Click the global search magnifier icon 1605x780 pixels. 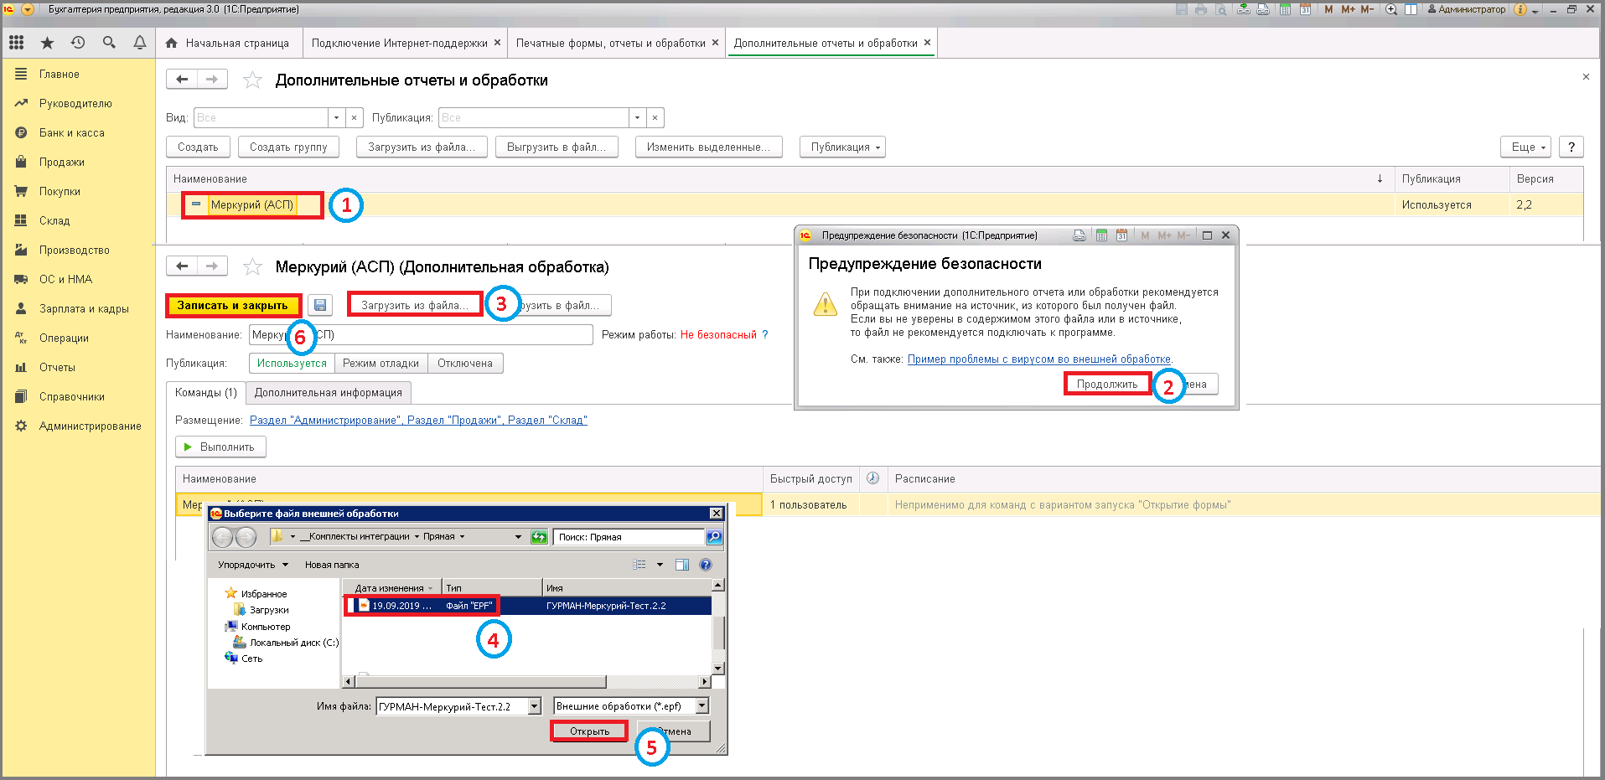[x=109, y=43]
